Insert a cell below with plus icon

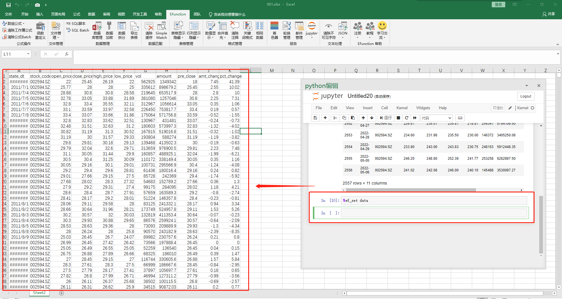coord(325,118)
